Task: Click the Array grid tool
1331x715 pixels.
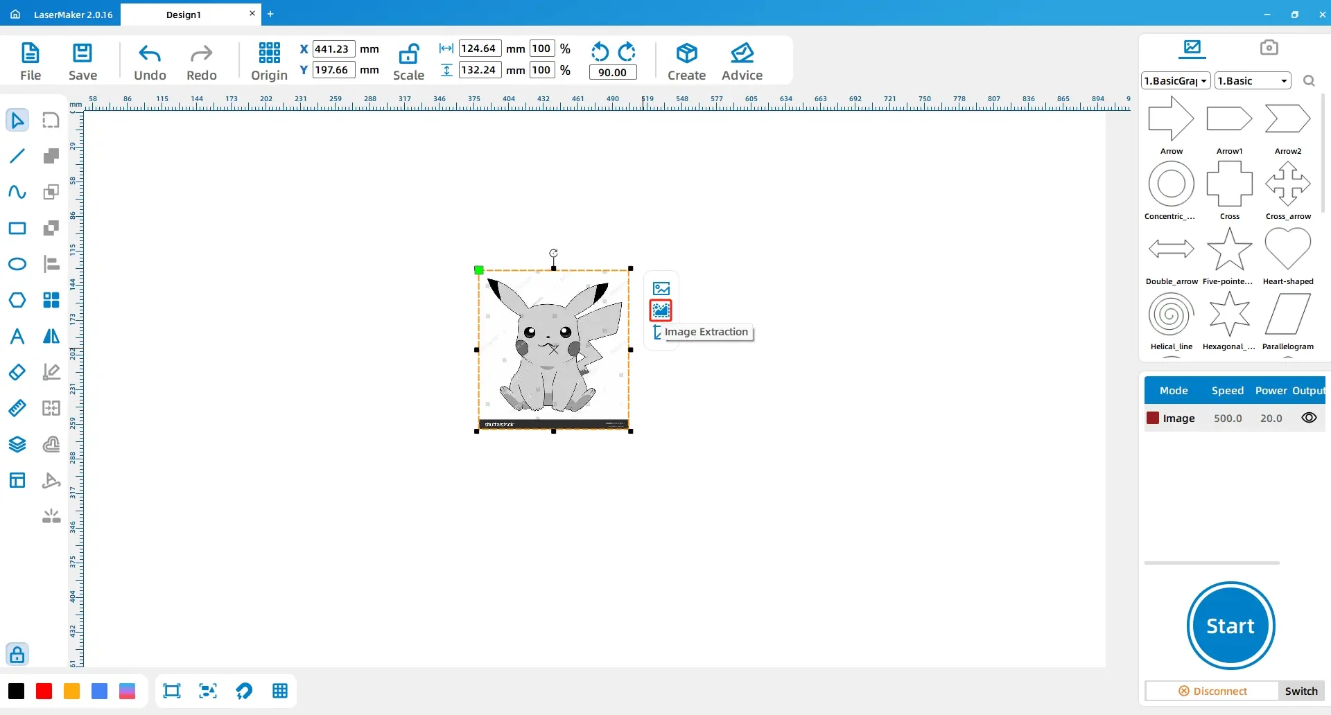Action: pos(51,300)
